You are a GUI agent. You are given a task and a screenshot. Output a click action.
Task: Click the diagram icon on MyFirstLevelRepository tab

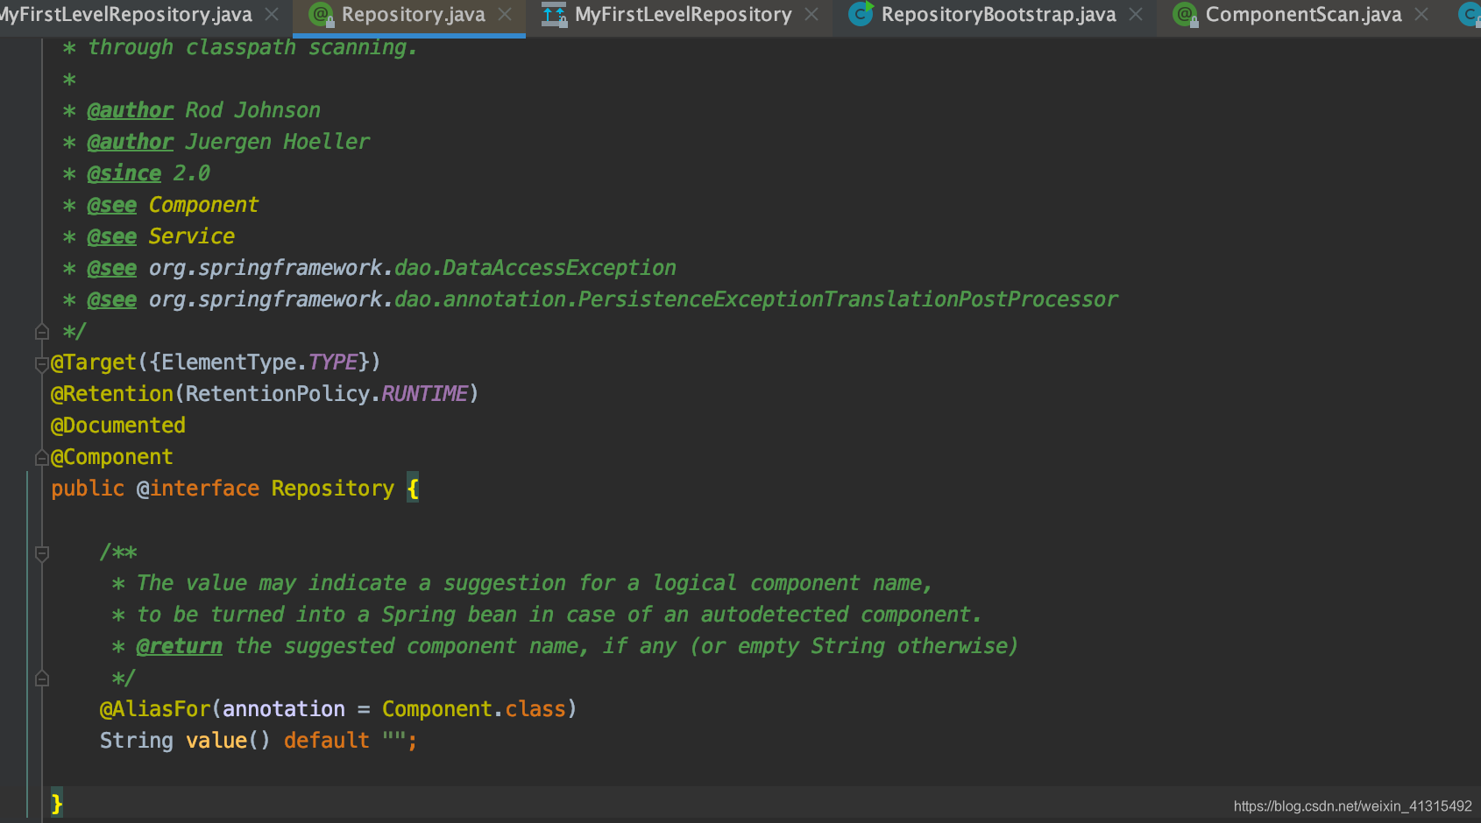point(554,15)
